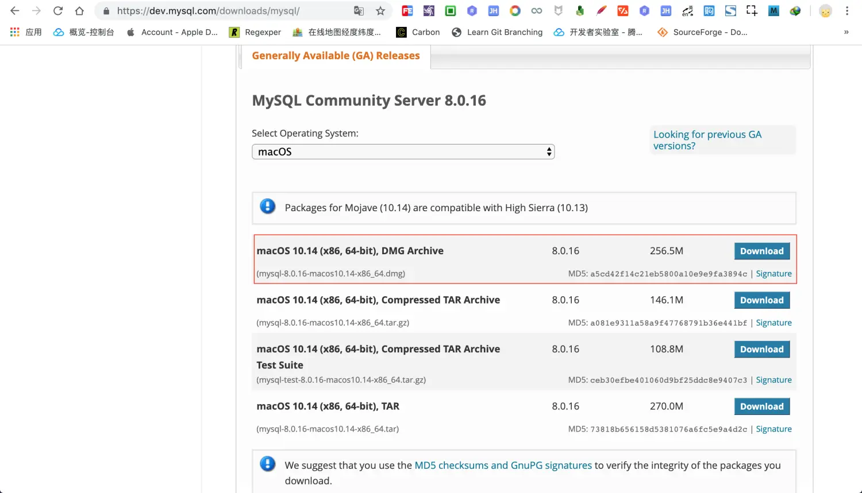This screenshot has height=493, width=862.
Task: Open the Google Translate page icon
Action: pyautogui.click(x=359, y=11)
